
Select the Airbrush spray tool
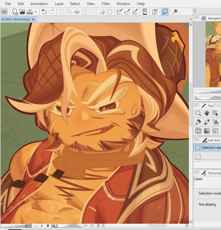(x=215, y=122)
